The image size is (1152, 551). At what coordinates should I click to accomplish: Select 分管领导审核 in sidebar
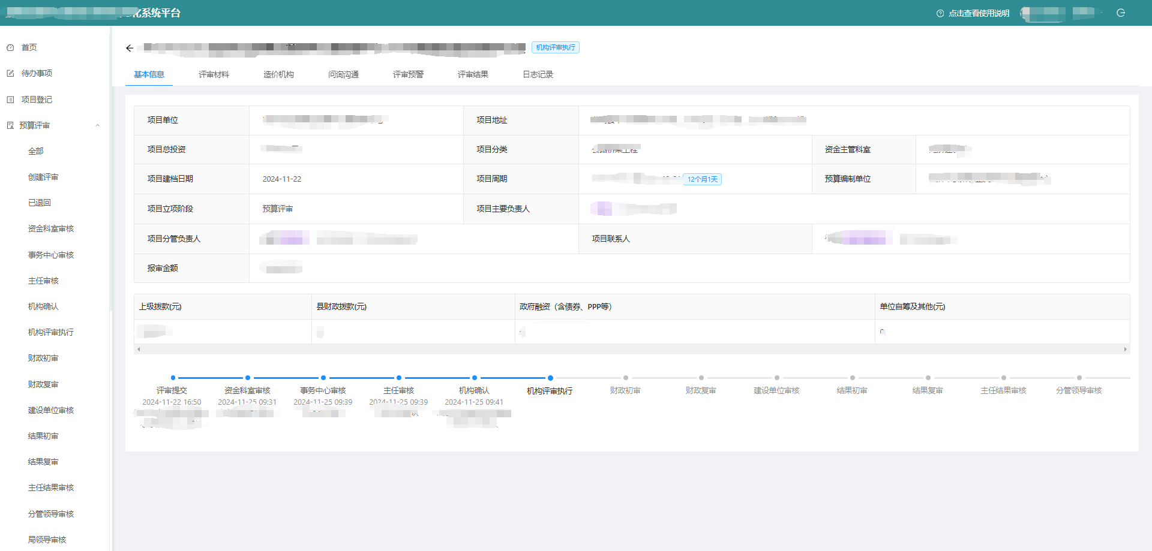click(x=51, y=514)
